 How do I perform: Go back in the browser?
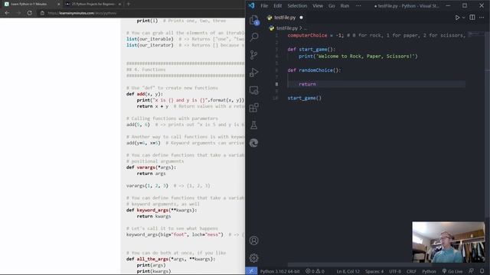click(7, 13)
